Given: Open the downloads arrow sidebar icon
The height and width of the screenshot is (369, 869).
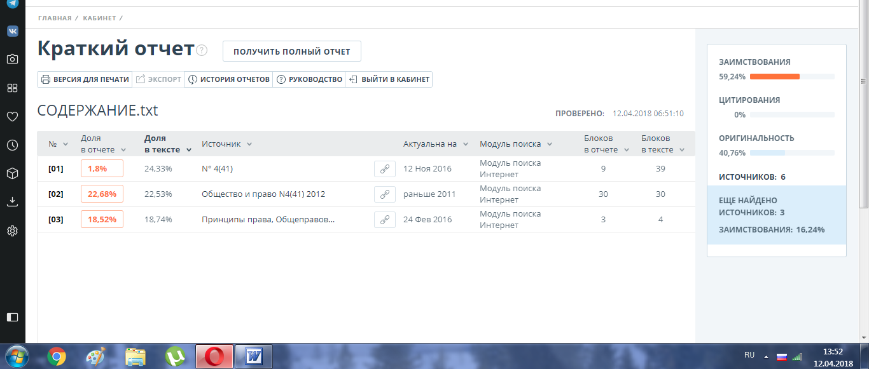Looking at the screenshot, I should click(x=12, y=202).
